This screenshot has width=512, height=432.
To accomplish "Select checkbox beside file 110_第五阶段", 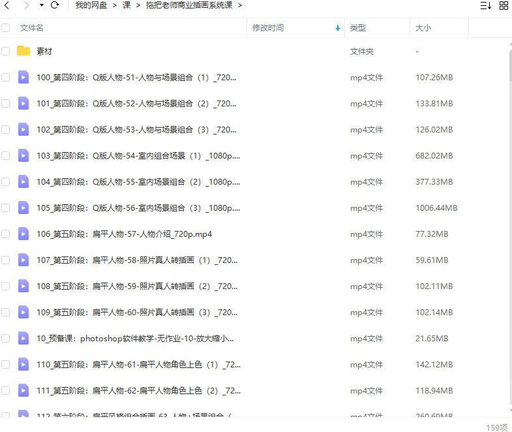I will (x=6, y=364).
